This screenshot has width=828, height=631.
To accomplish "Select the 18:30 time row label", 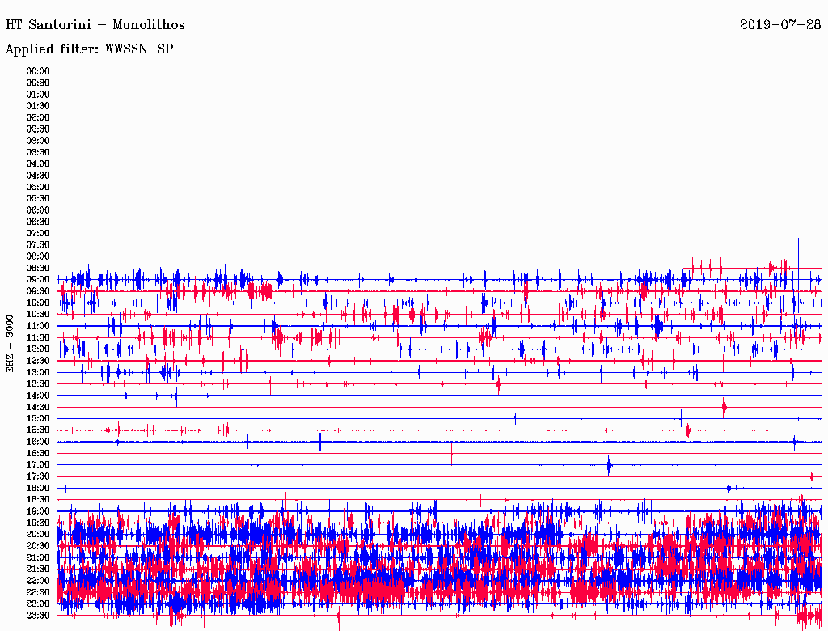I will pos(38,500).
